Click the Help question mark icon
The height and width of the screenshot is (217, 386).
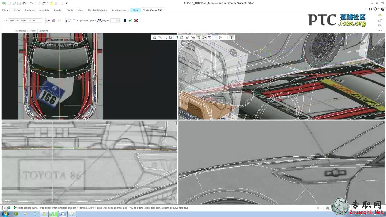coord(383,9)
